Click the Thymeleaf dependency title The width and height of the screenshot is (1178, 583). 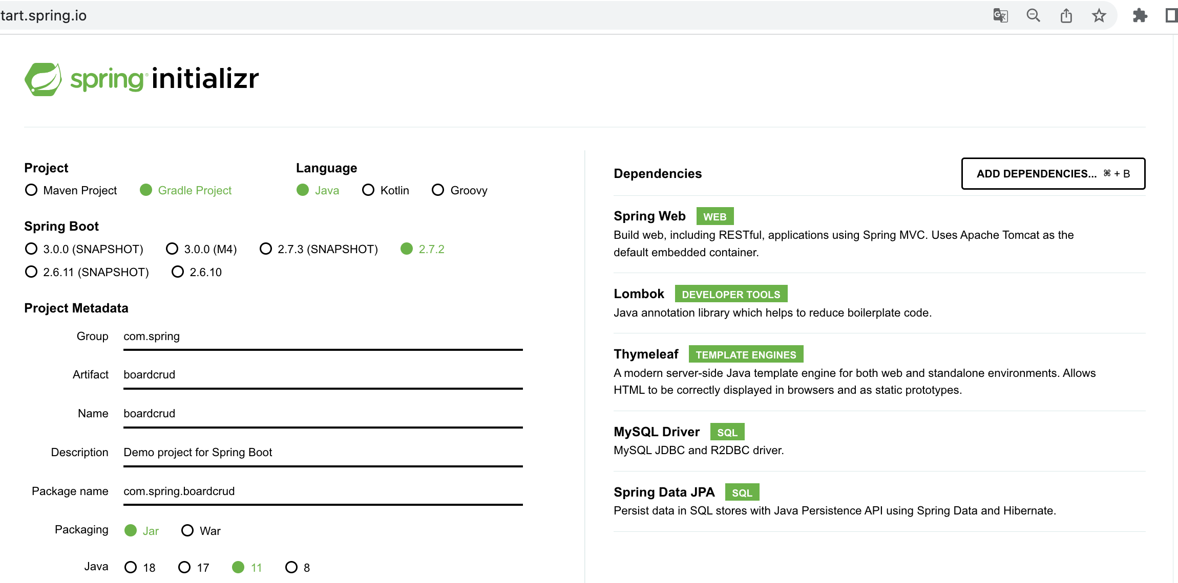[646, 354]
